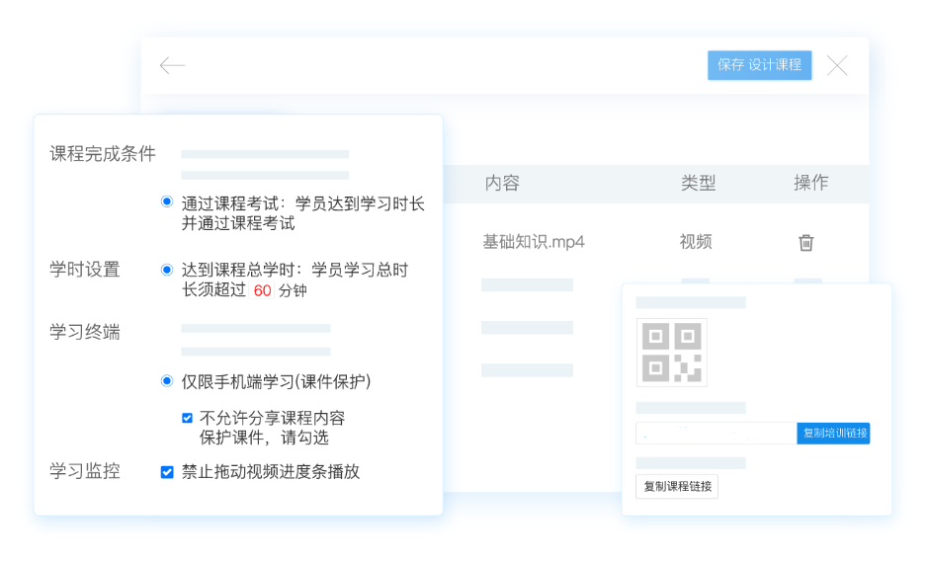The width and height of the screenshot is (927, 561).
Task: Click the 视频 type cell
Action: point(696,242)
